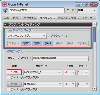The image size is (100, 95).
Task: Open the 使用しない reference table dropdown
Action: [43, 84]
